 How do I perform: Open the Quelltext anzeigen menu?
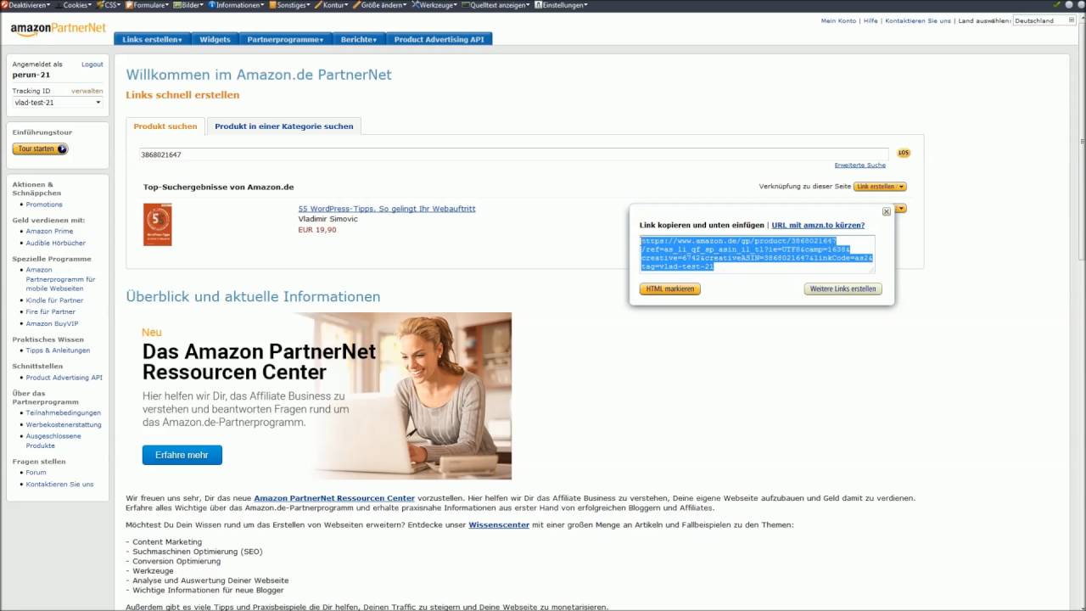click(496, 5)
